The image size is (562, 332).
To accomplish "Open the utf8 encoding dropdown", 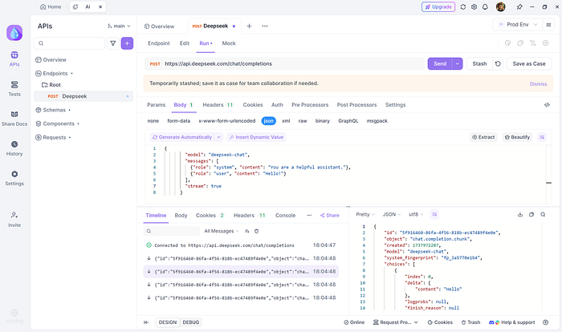I will pyautogui.click(x=416, y=215).
